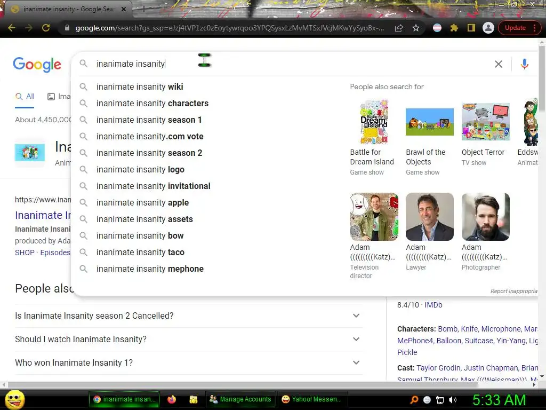
Task: Bookmark this page with star icon
Action: click(x=416, y=28)
